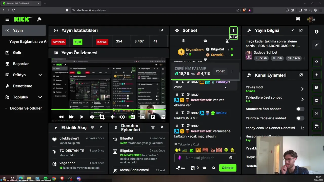Click the crop icon in the preview controls
324x182 pixels.
(x=102, y=117)
